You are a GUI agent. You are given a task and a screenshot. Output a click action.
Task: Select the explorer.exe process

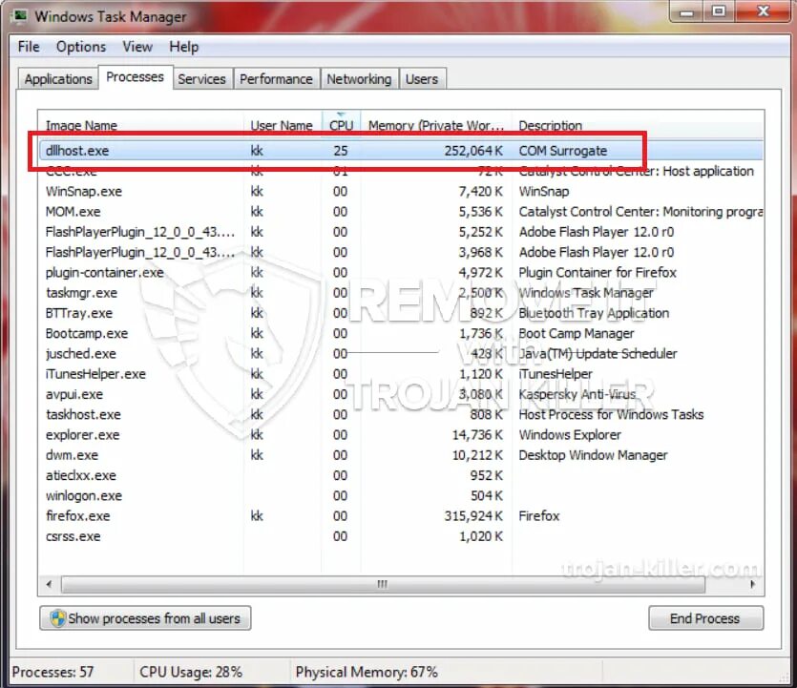click(401, 435)
